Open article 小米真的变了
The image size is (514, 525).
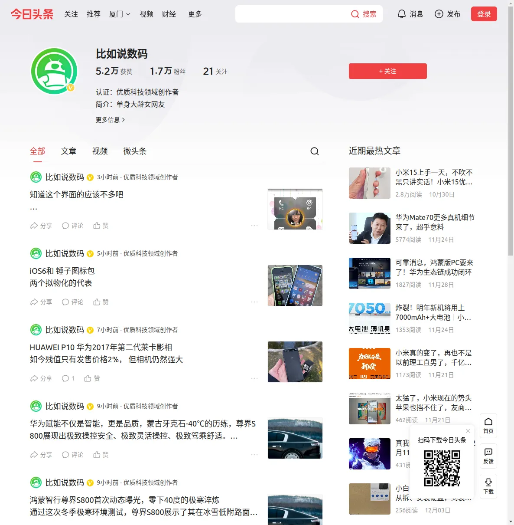pyautogui.click(x=434, y=358)
